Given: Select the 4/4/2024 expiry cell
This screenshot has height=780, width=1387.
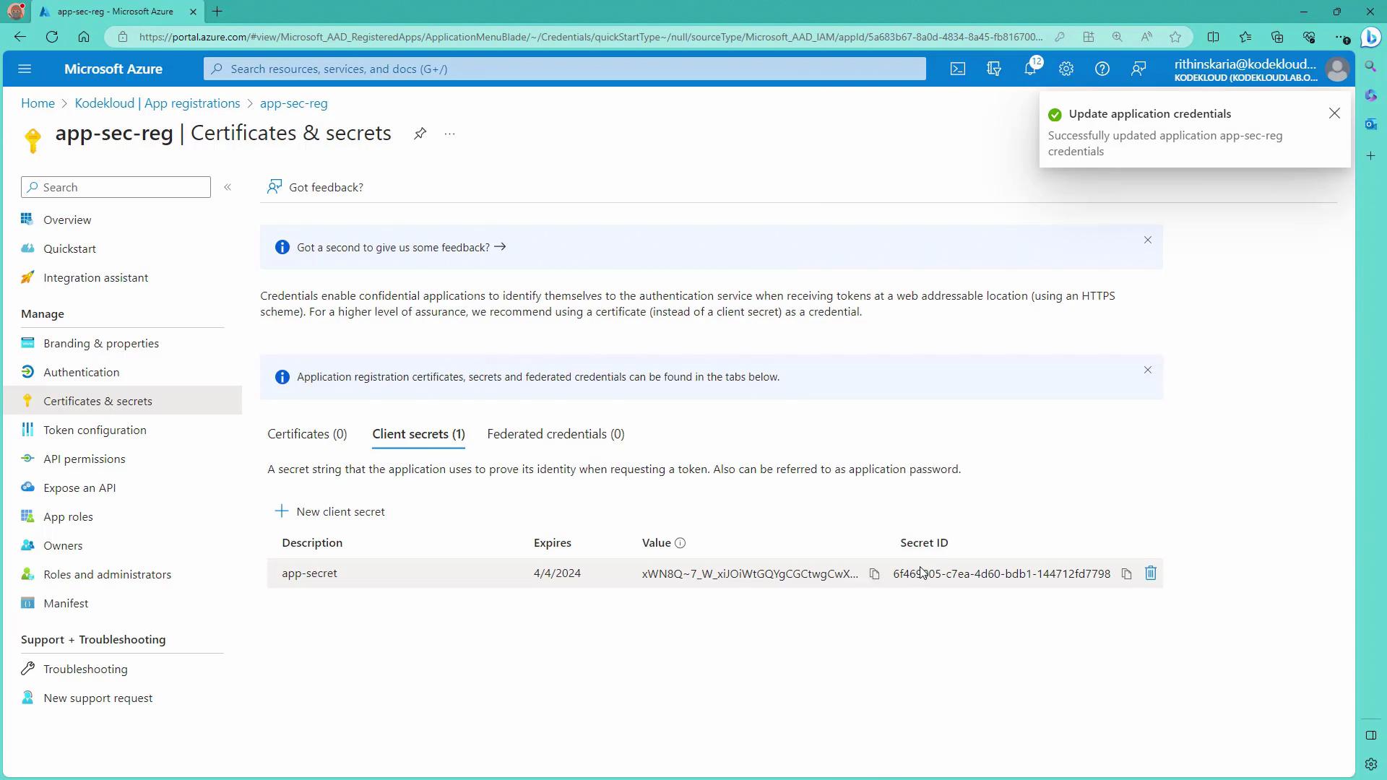Looking at the screenshot, I should tap(557, 573).
